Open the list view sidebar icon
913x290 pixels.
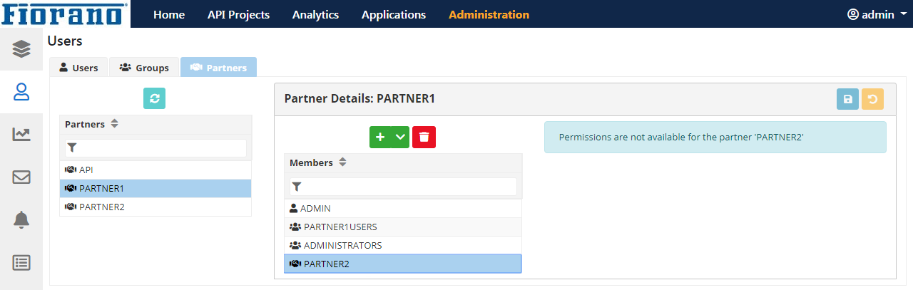(x=21, y=262)
